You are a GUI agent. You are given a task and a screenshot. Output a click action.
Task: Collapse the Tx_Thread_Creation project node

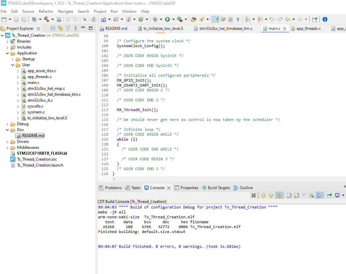[x=2, y=35]
